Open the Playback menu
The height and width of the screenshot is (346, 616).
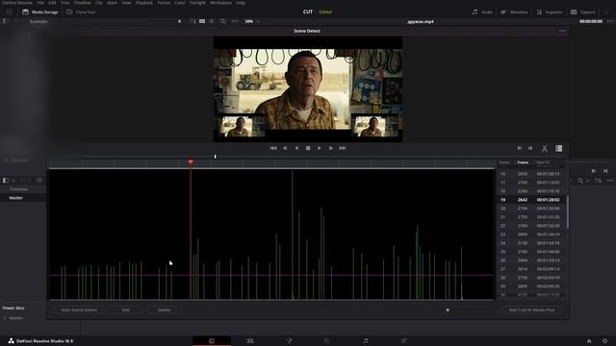tap(144, 3)
